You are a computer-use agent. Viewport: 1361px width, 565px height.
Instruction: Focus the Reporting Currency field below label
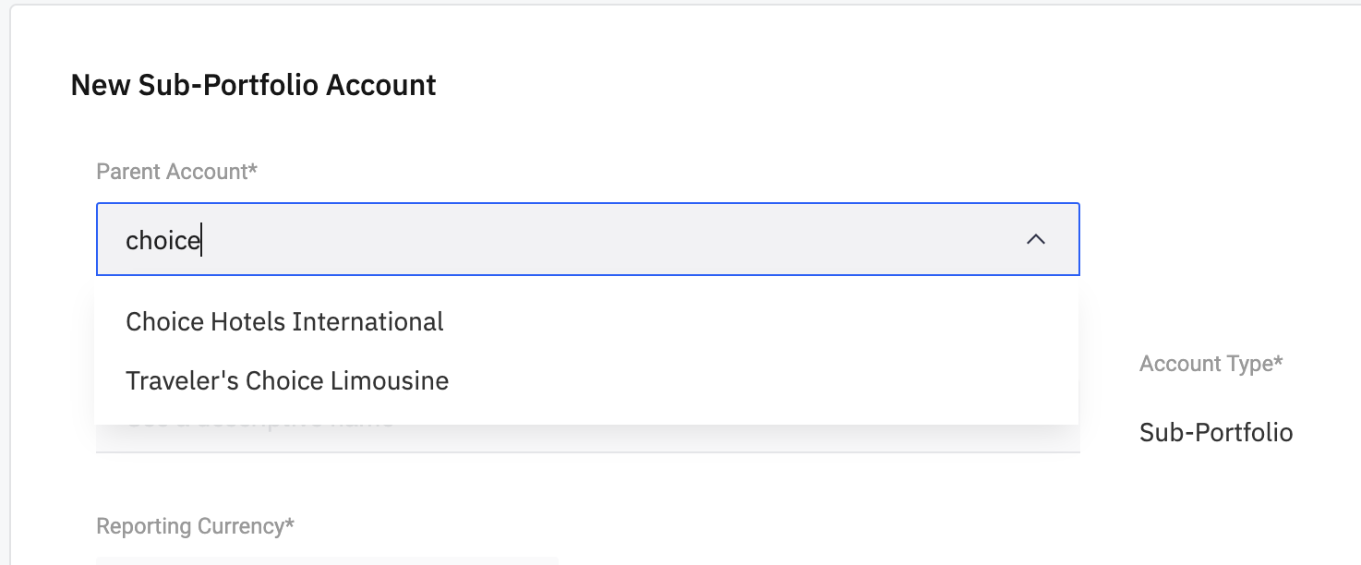point(327,559)
